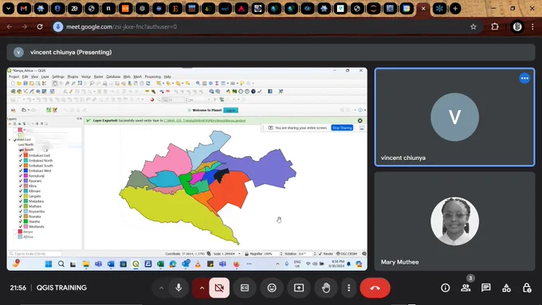Uncheck the Embakasi West layer
The width and height of the screenshot is (542, 305).
(x=21, y=170)
